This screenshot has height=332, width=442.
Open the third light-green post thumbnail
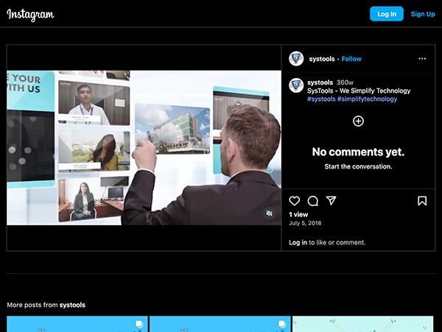[362, 324]
